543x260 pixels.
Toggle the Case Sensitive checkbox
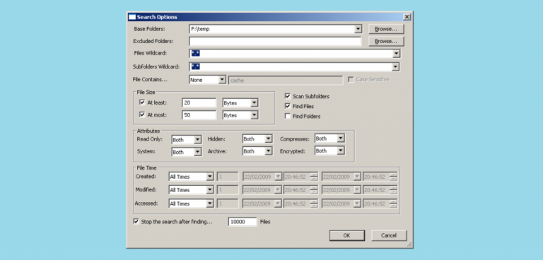[x=351, y=80]
